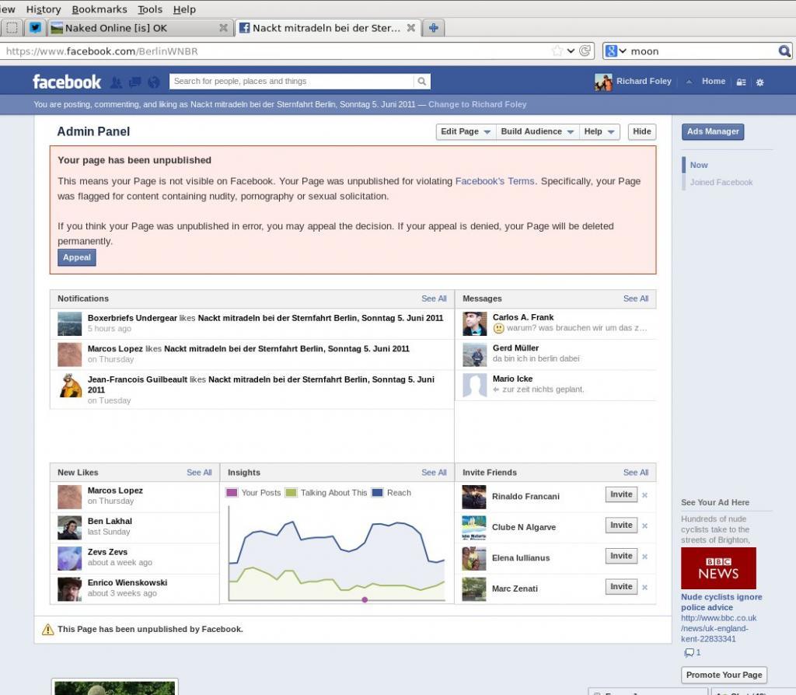Open a new tab with plus icon
This screenshot has width=796, height=695.
pos(433,28)
